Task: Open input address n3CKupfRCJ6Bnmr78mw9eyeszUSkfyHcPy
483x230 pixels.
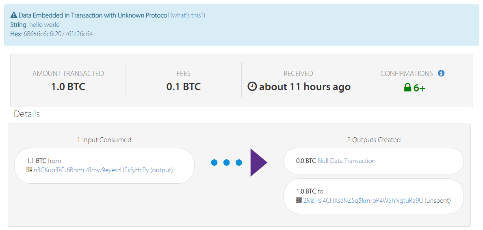Action: tap(91, 170)
